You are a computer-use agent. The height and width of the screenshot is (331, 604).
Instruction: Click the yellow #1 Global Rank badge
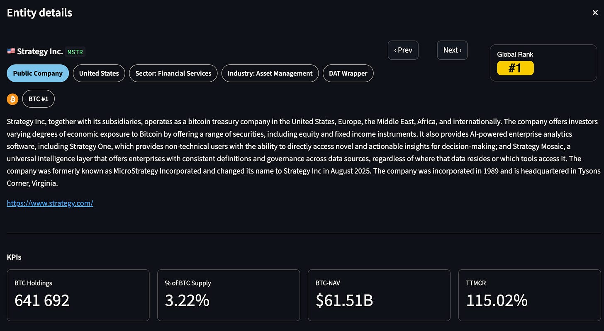(x=515, y=68)
